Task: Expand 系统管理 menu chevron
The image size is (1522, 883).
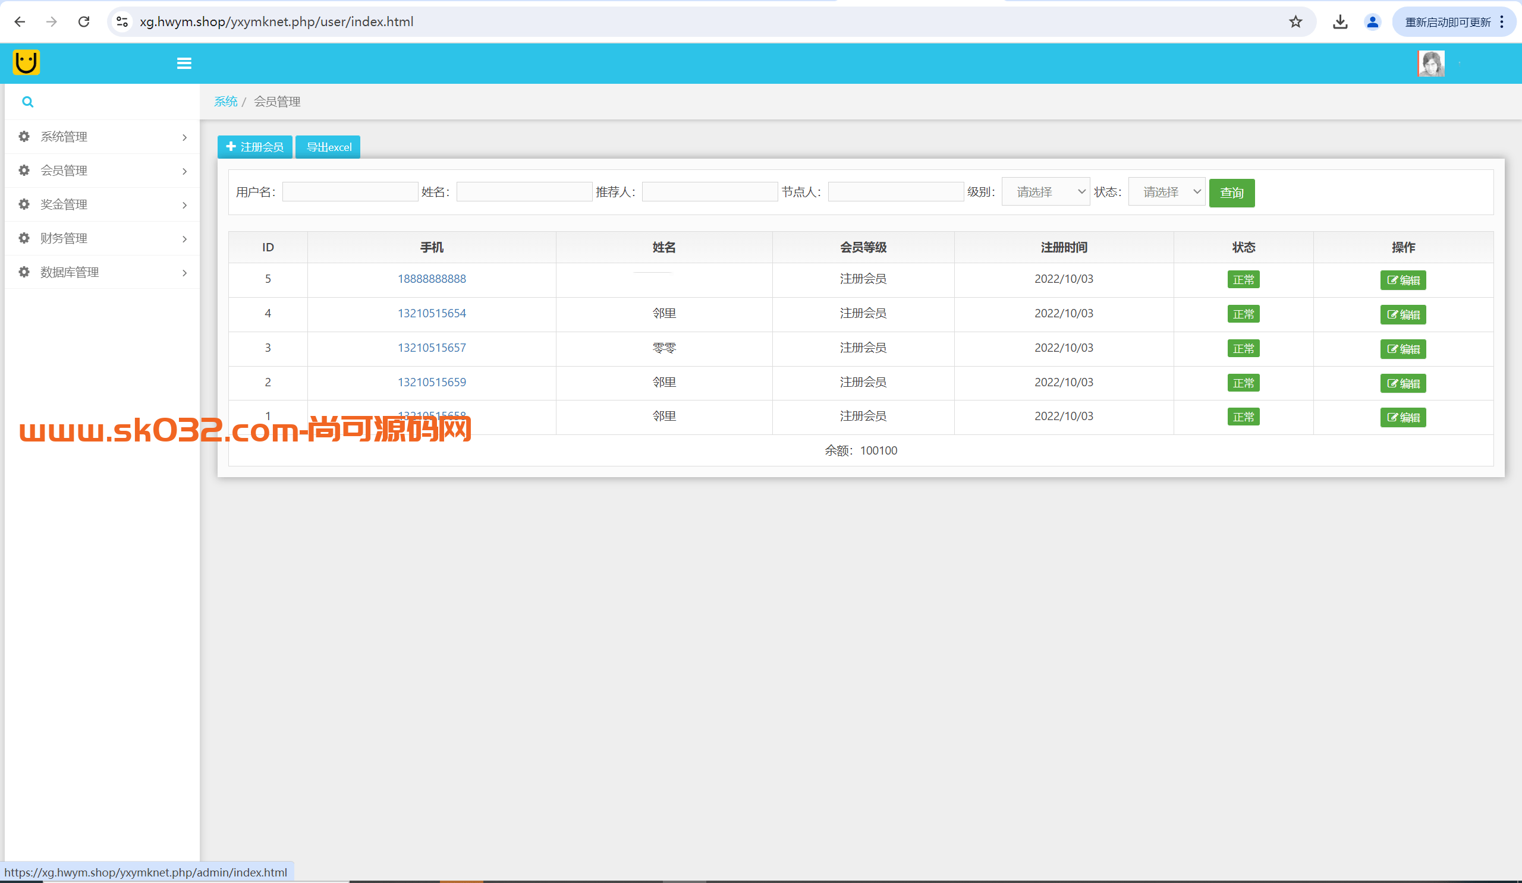Action: [185, 138]
